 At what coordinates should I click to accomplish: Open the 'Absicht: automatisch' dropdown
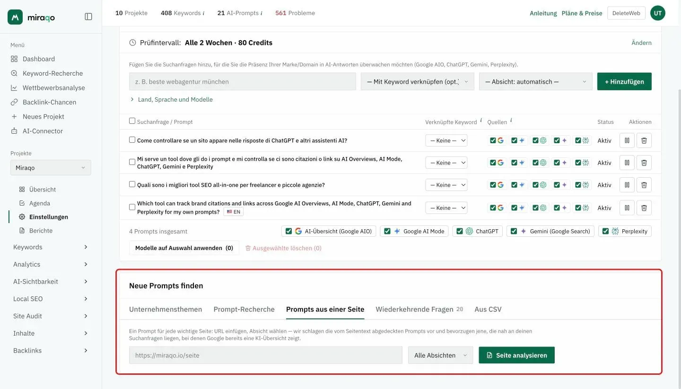[x=536, y=81]
